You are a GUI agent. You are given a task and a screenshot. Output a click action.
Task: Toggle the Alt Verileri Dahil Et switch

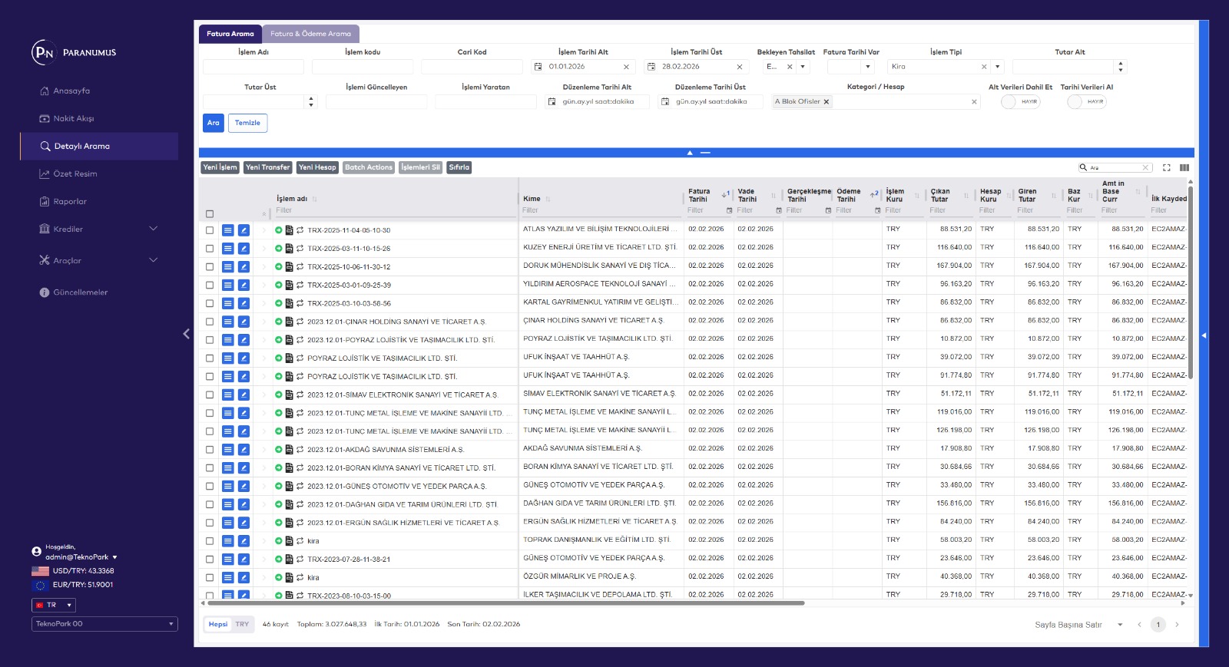1020,101
